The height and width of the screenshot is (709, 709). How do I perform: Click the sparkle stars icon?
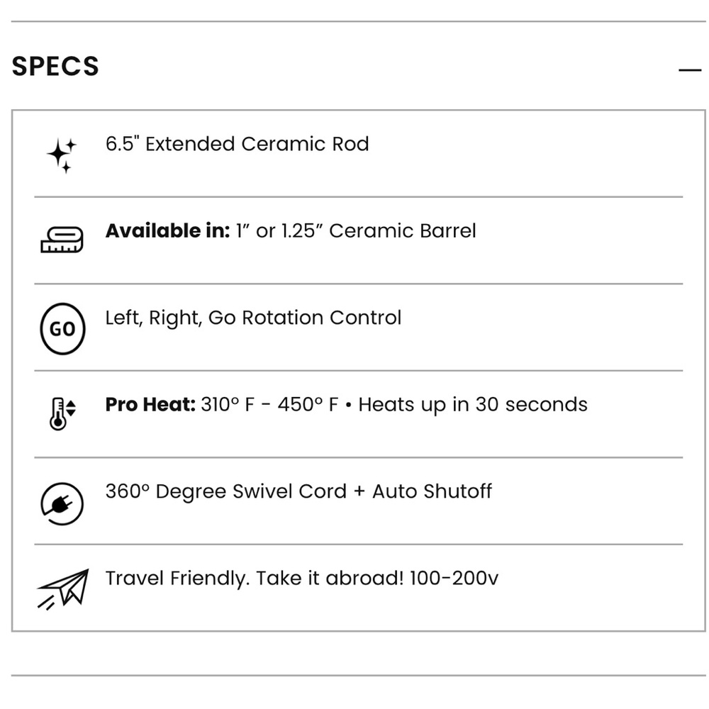(62, 155)
